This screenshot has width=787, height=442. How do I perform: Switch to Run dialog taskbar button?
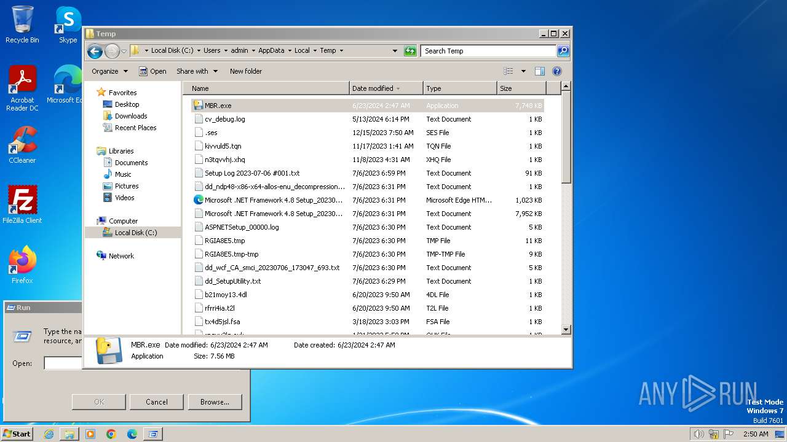(x=153, y=434)
